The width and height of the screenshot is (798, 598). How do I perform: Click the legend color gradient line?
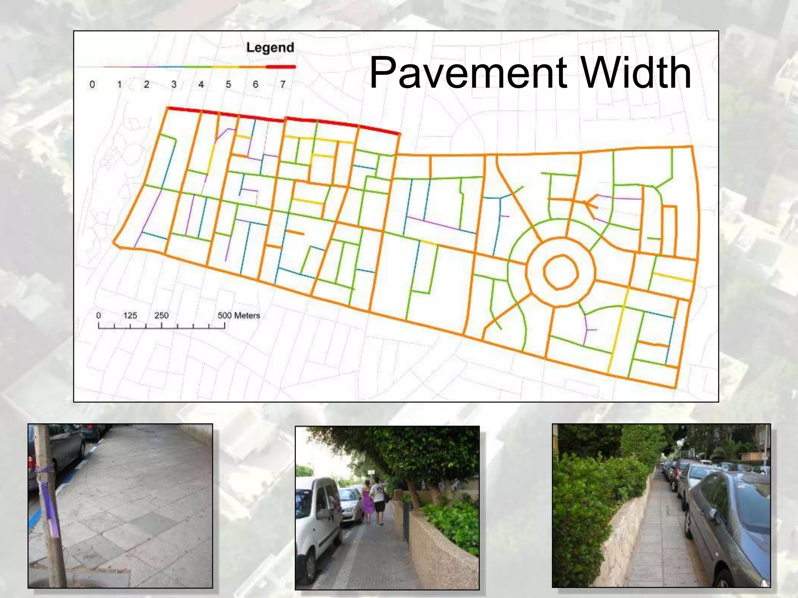click(x=186, y=67)
